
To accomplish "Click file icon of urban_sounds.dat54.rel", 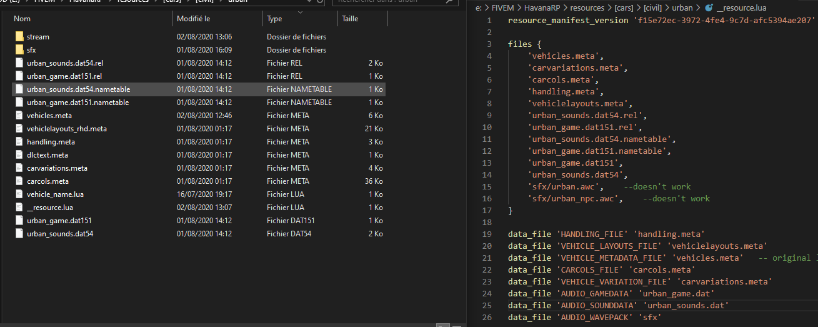I will (19, 63).
